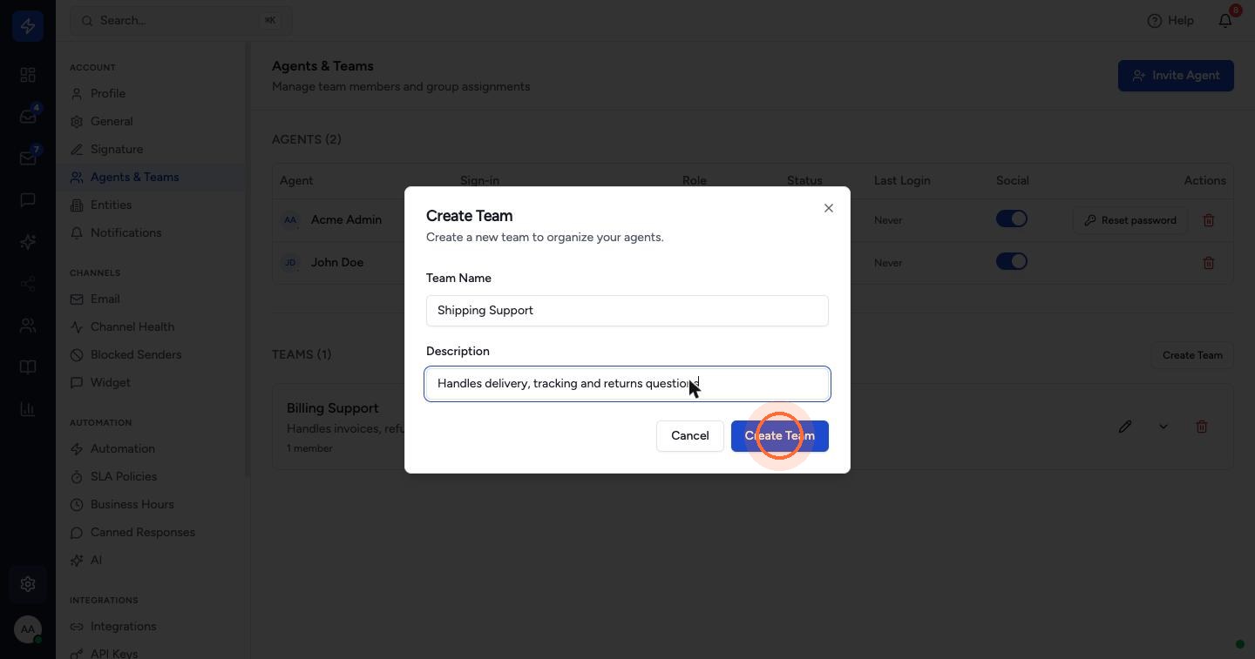Expand the Billing Support team chevron
Viewport: 1255px width, 659px height.
click(x=1163, y=427)
